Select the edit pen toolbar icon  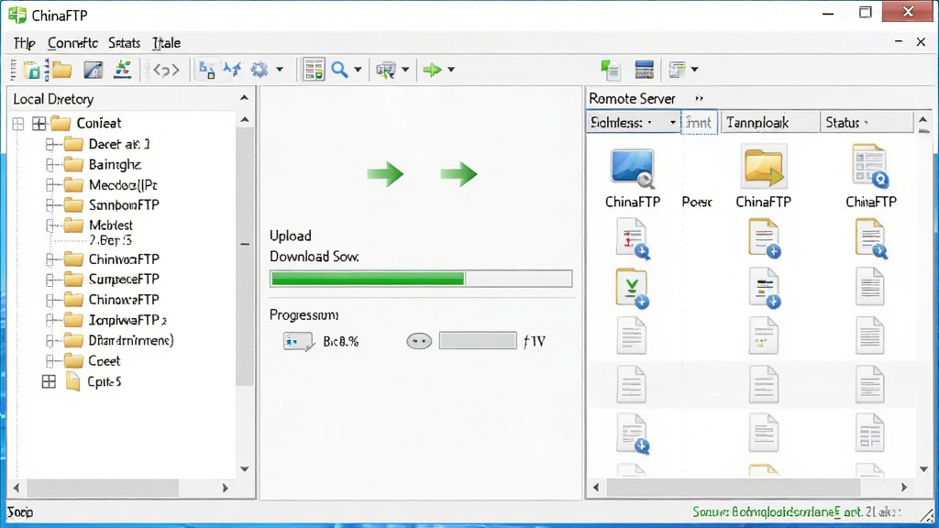point(93,70)
